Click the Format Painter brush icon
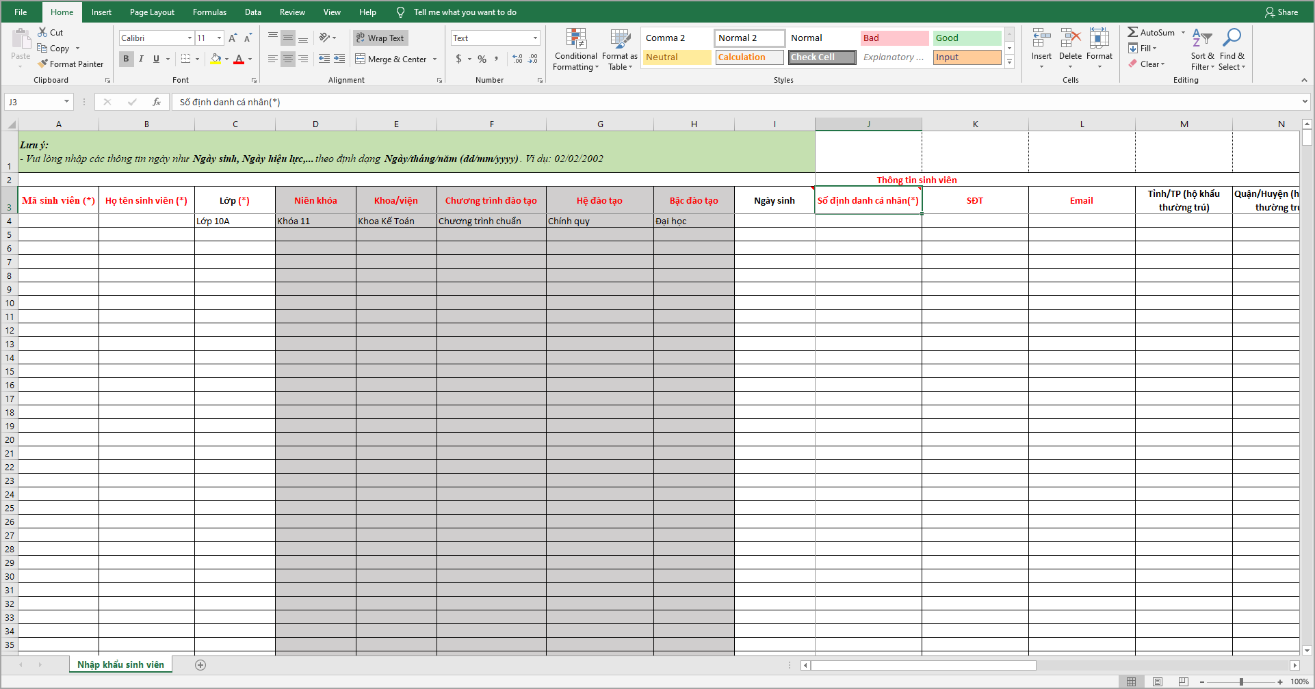 (x=43, y=64)
